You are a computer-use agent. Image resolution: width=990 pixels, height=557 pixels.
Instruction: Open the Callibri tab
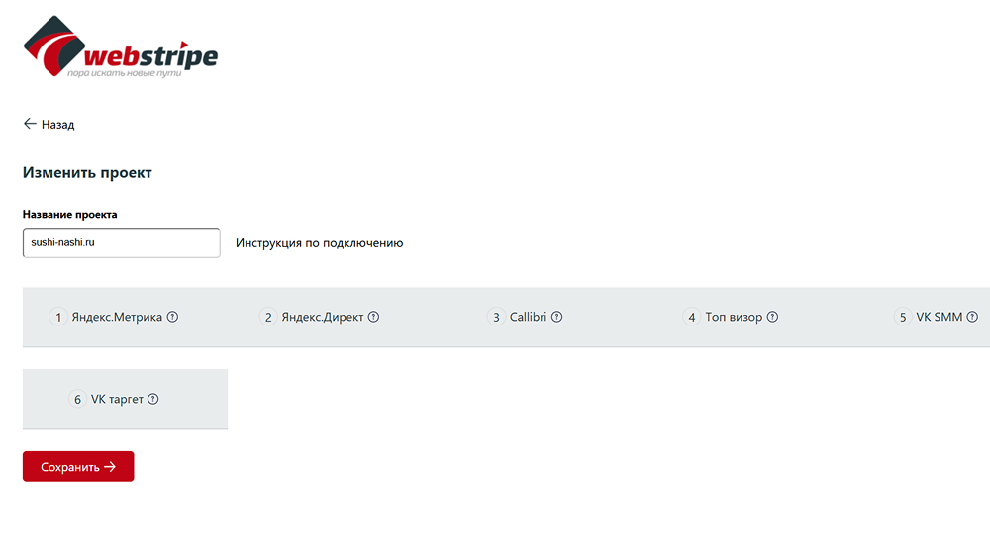[526, 317]
